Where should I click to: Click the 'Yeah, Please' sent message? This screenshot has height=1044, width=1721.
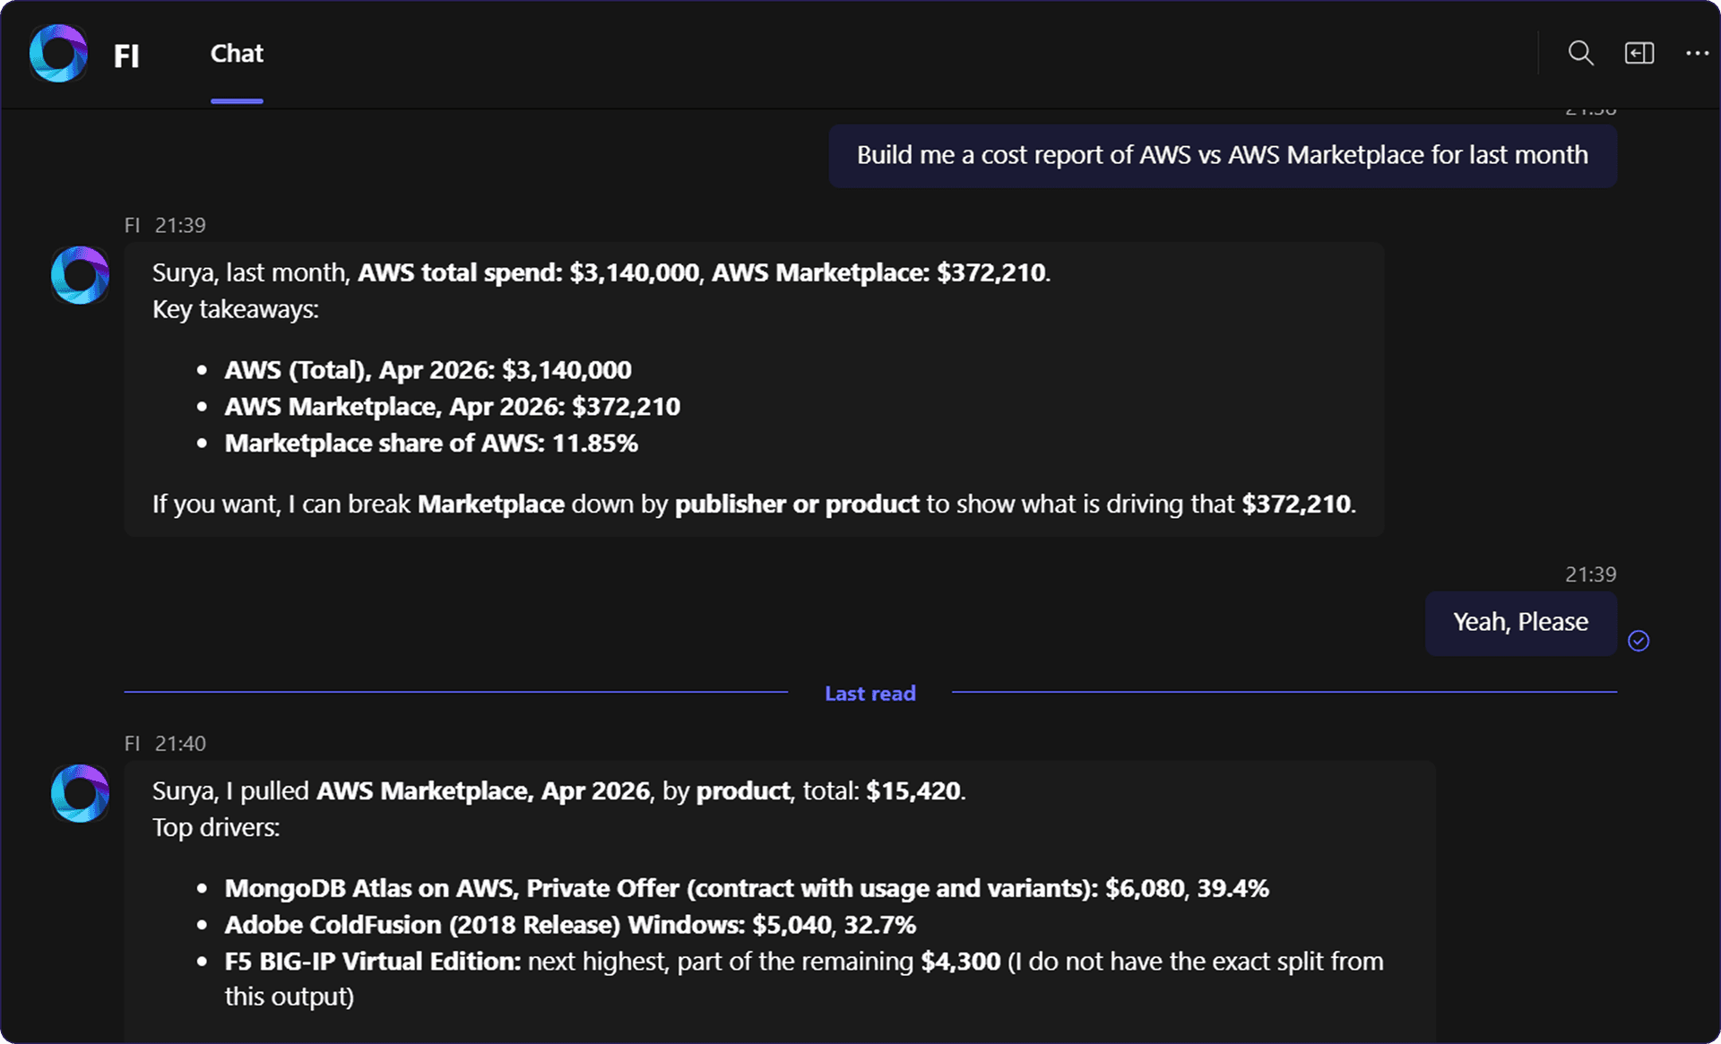[1520, 622]
